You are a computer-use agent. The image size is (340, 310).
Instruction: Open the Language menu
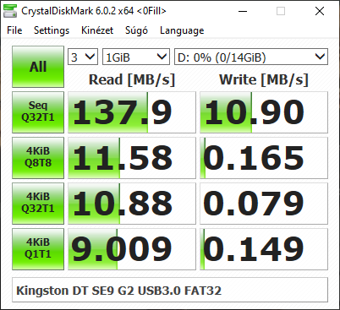click(182, 30)
